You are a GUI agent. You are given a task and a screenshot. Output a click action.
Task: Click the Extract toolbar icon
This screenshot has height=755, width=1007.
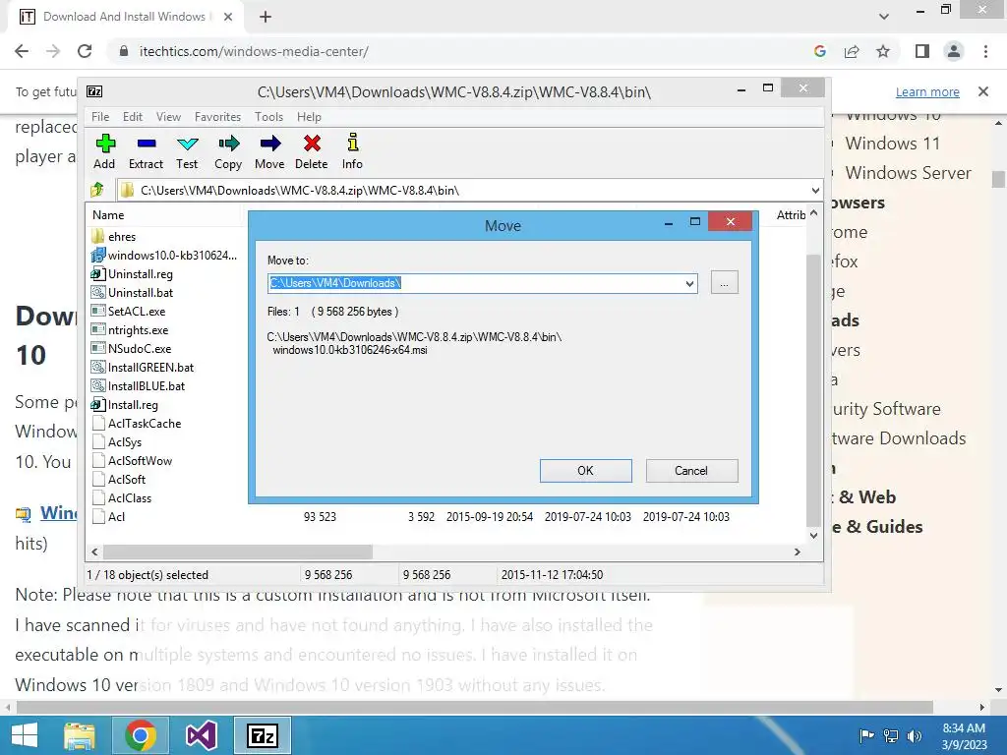[x=147, y=144]
